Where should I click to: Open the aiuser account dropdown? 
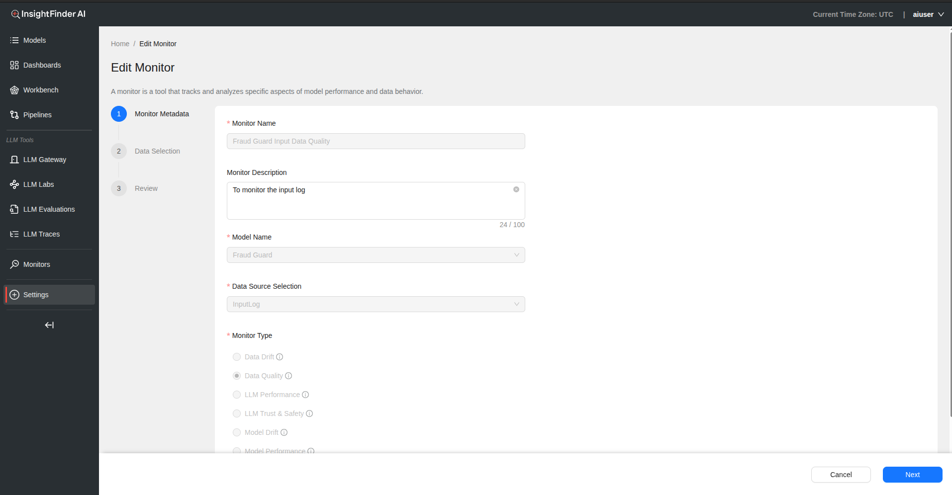tap(928, 14)
